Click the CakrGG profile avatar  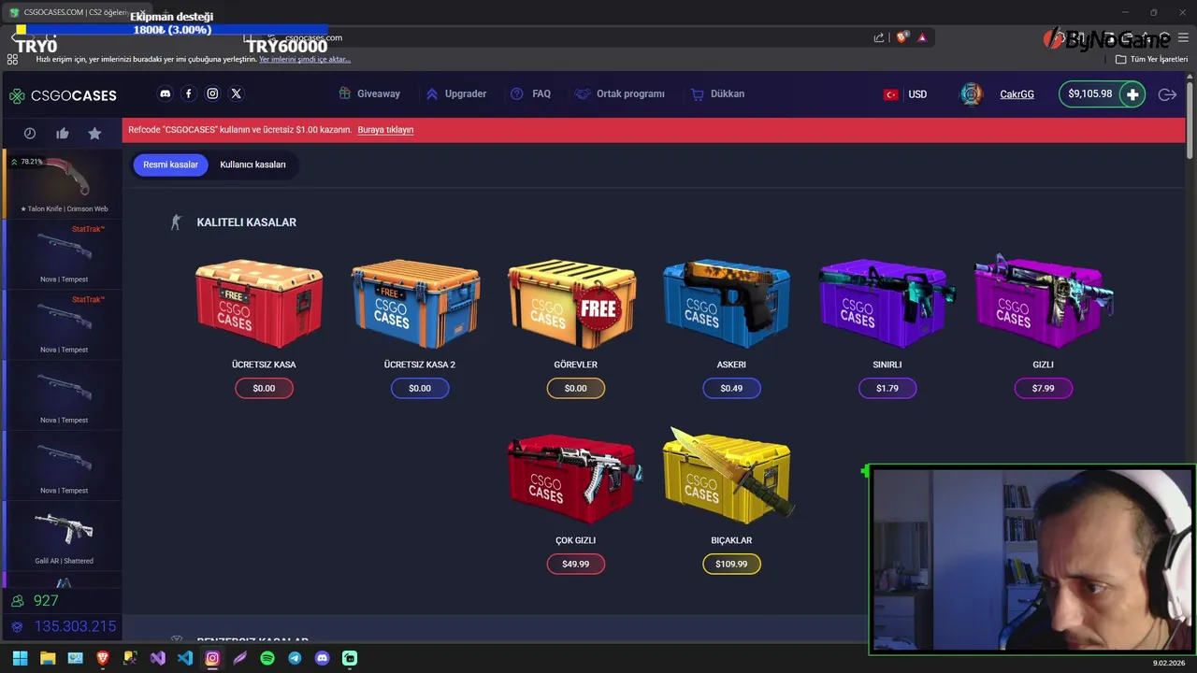(972, 94)
